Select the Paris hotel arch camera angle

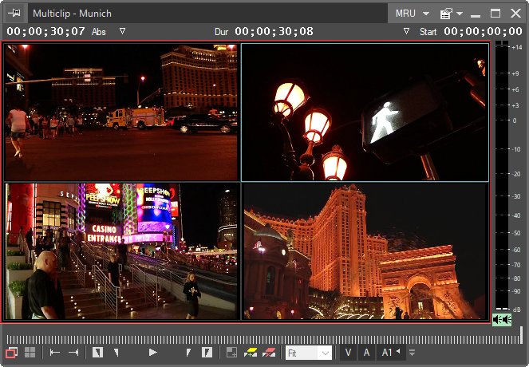pyautogui.click(x=365, y=251)
